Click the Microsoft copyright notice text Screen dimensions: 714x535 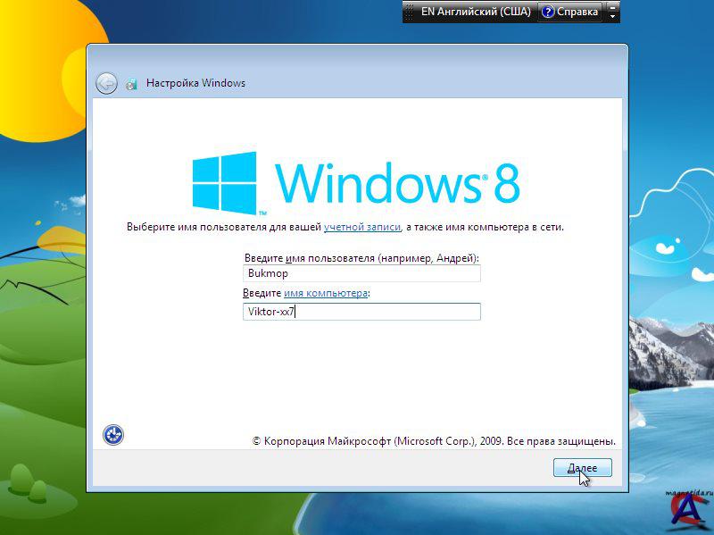434,441
